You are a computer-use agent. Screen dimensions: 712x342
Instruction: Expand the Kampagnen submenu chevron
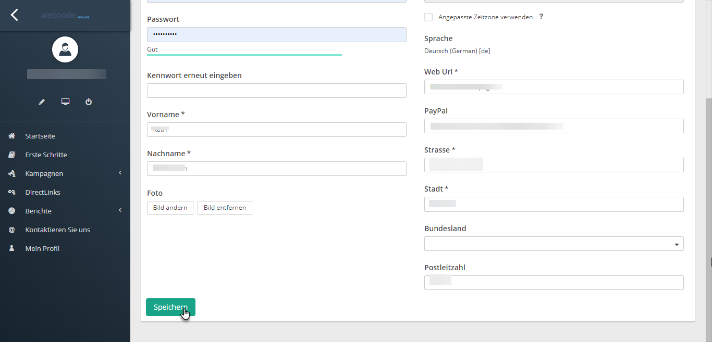tap(120, 173)
